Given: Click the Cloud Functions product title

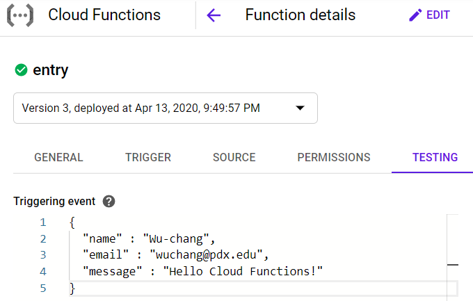Looking at the screenshot, I should click(x=104, y=15).
